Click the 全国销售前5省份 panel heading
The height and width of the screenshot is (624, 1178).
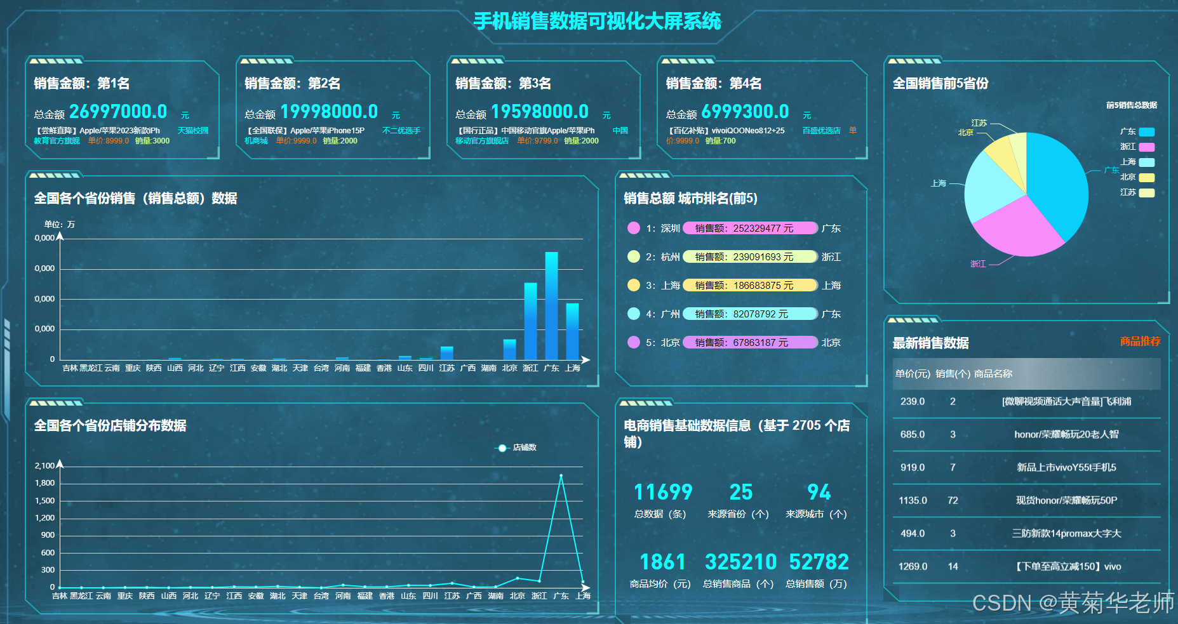pos(940,83)
